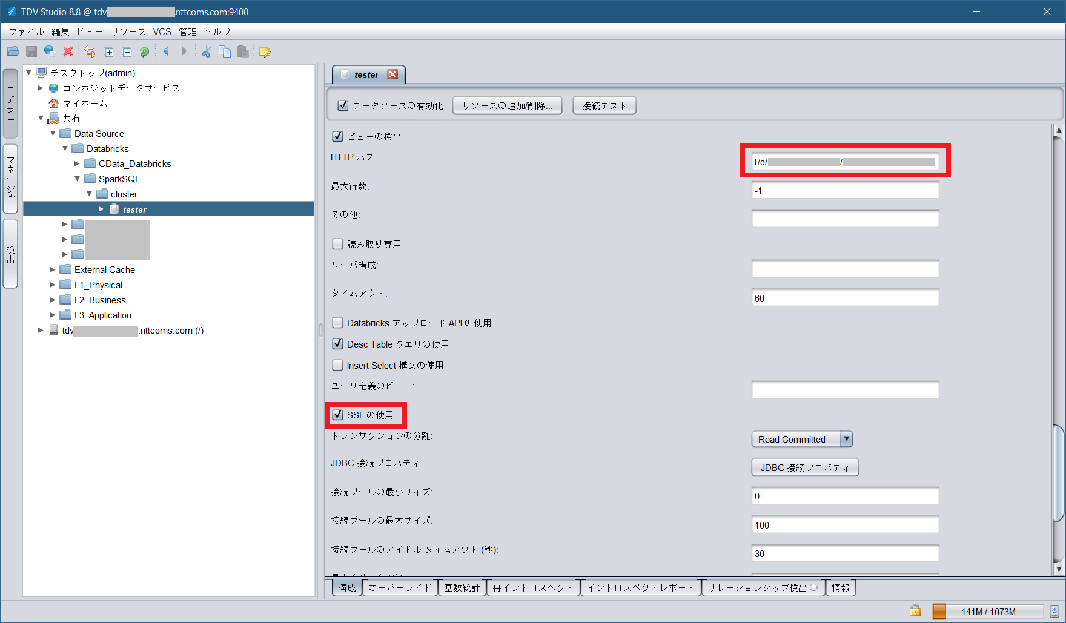The height and width of the screenshot is (623, 1066).
Task: Click the properties panel vertical scrollbar thumb
Action: pyautogui.click(x=1059, y=473)
